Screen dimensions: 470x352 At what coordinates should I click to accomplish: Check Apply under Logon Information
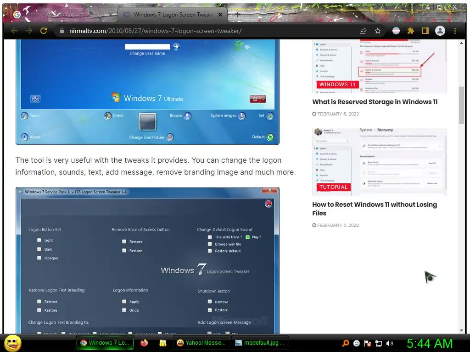pos(124,302)
